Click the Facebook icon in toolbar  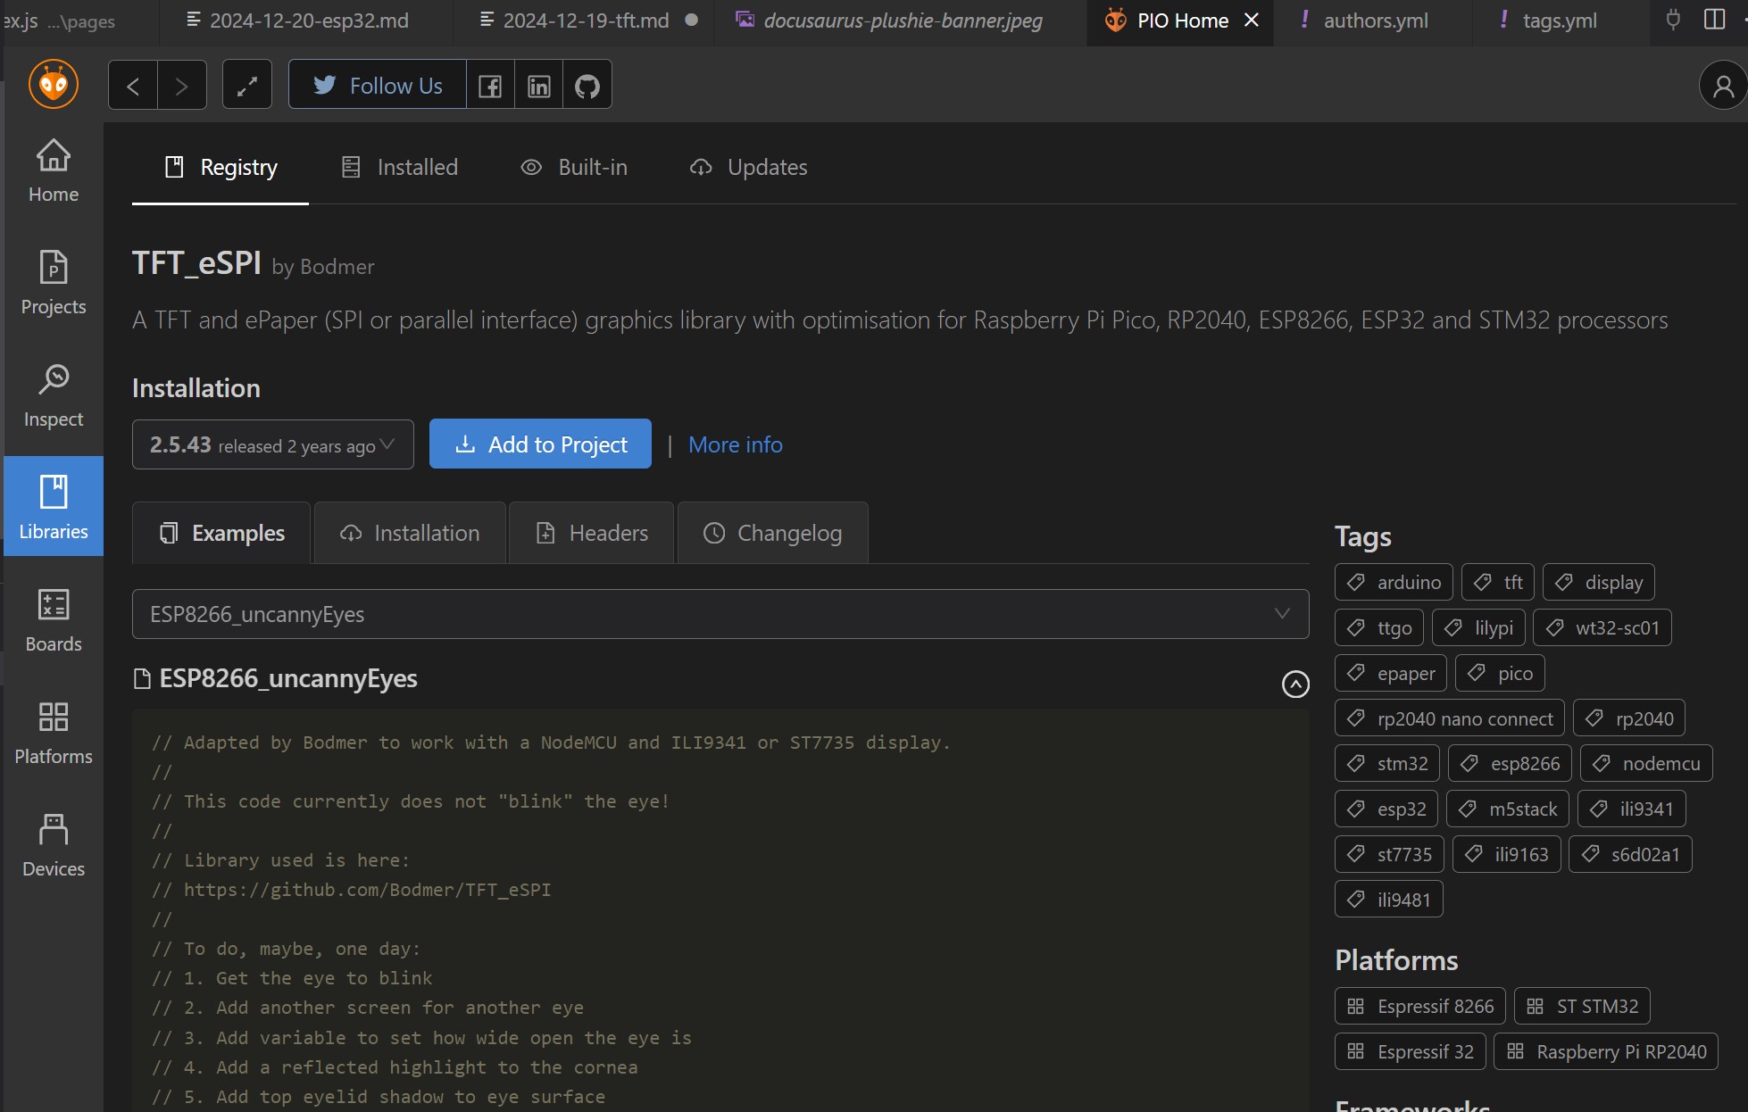pos(490,86)
